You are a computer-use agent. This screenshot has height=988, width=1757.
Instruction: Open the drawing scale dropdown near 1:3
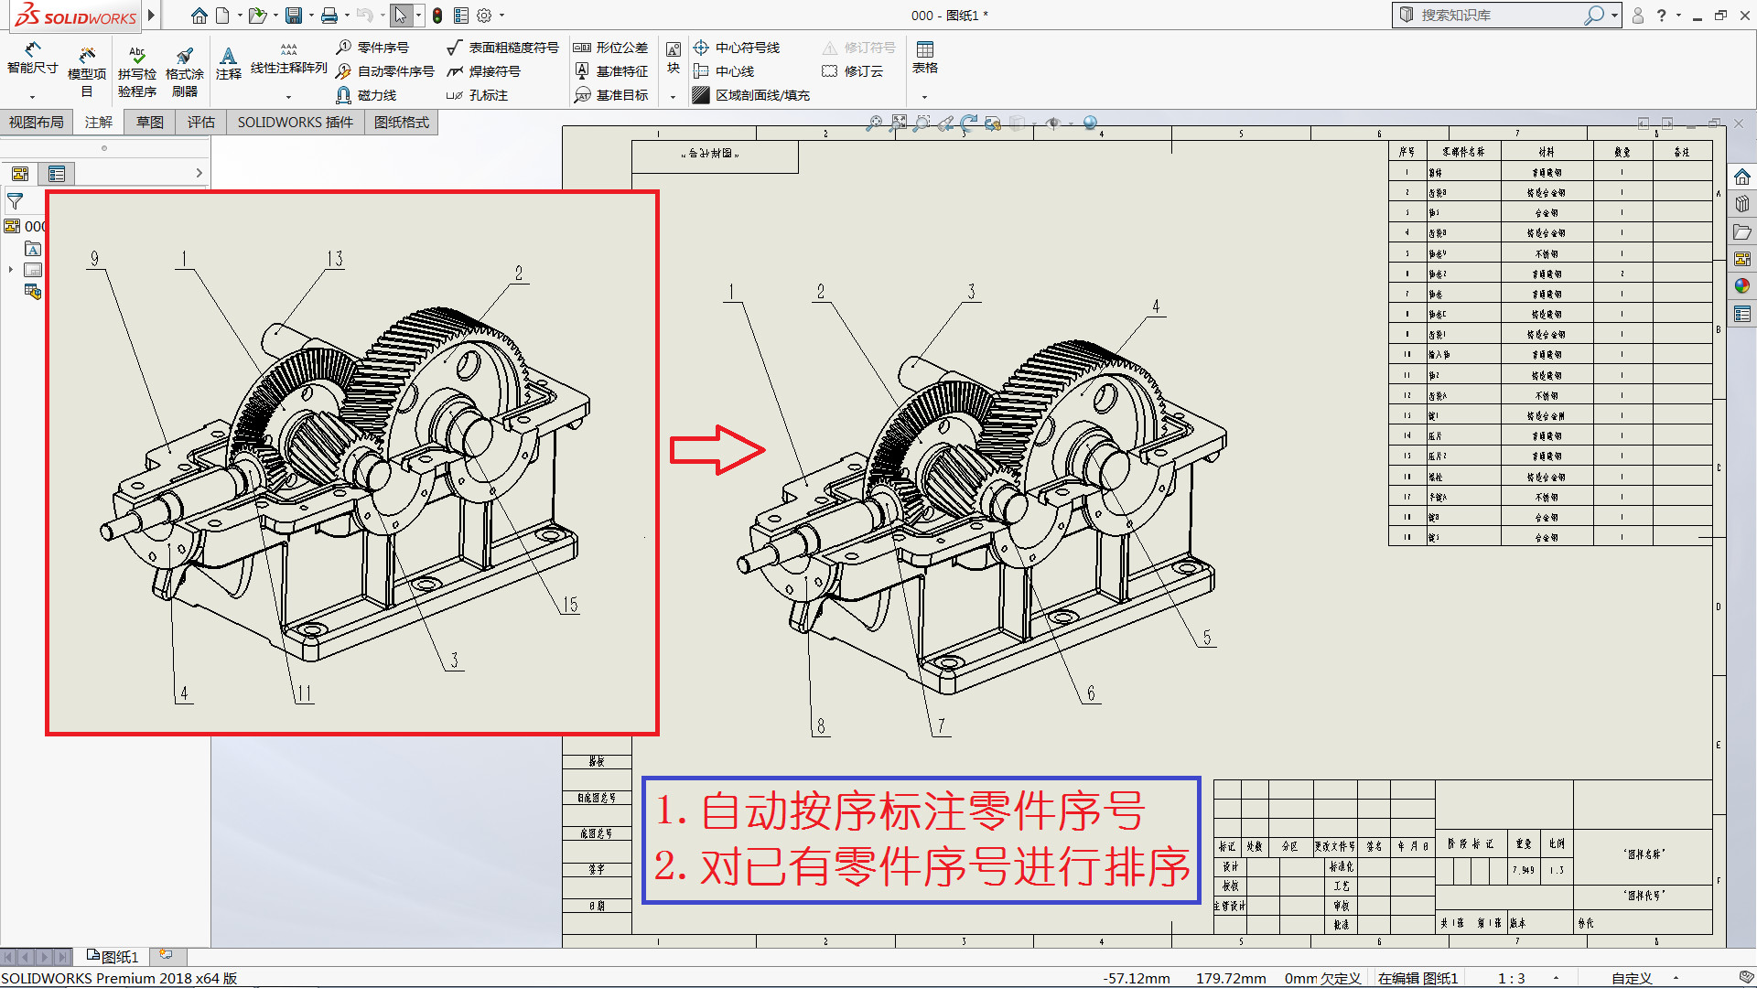1556,978
